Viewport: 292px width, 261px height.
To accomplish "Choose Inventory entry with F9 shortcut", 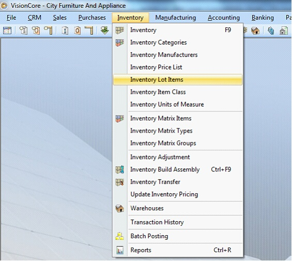I will [x=178, y=30].
